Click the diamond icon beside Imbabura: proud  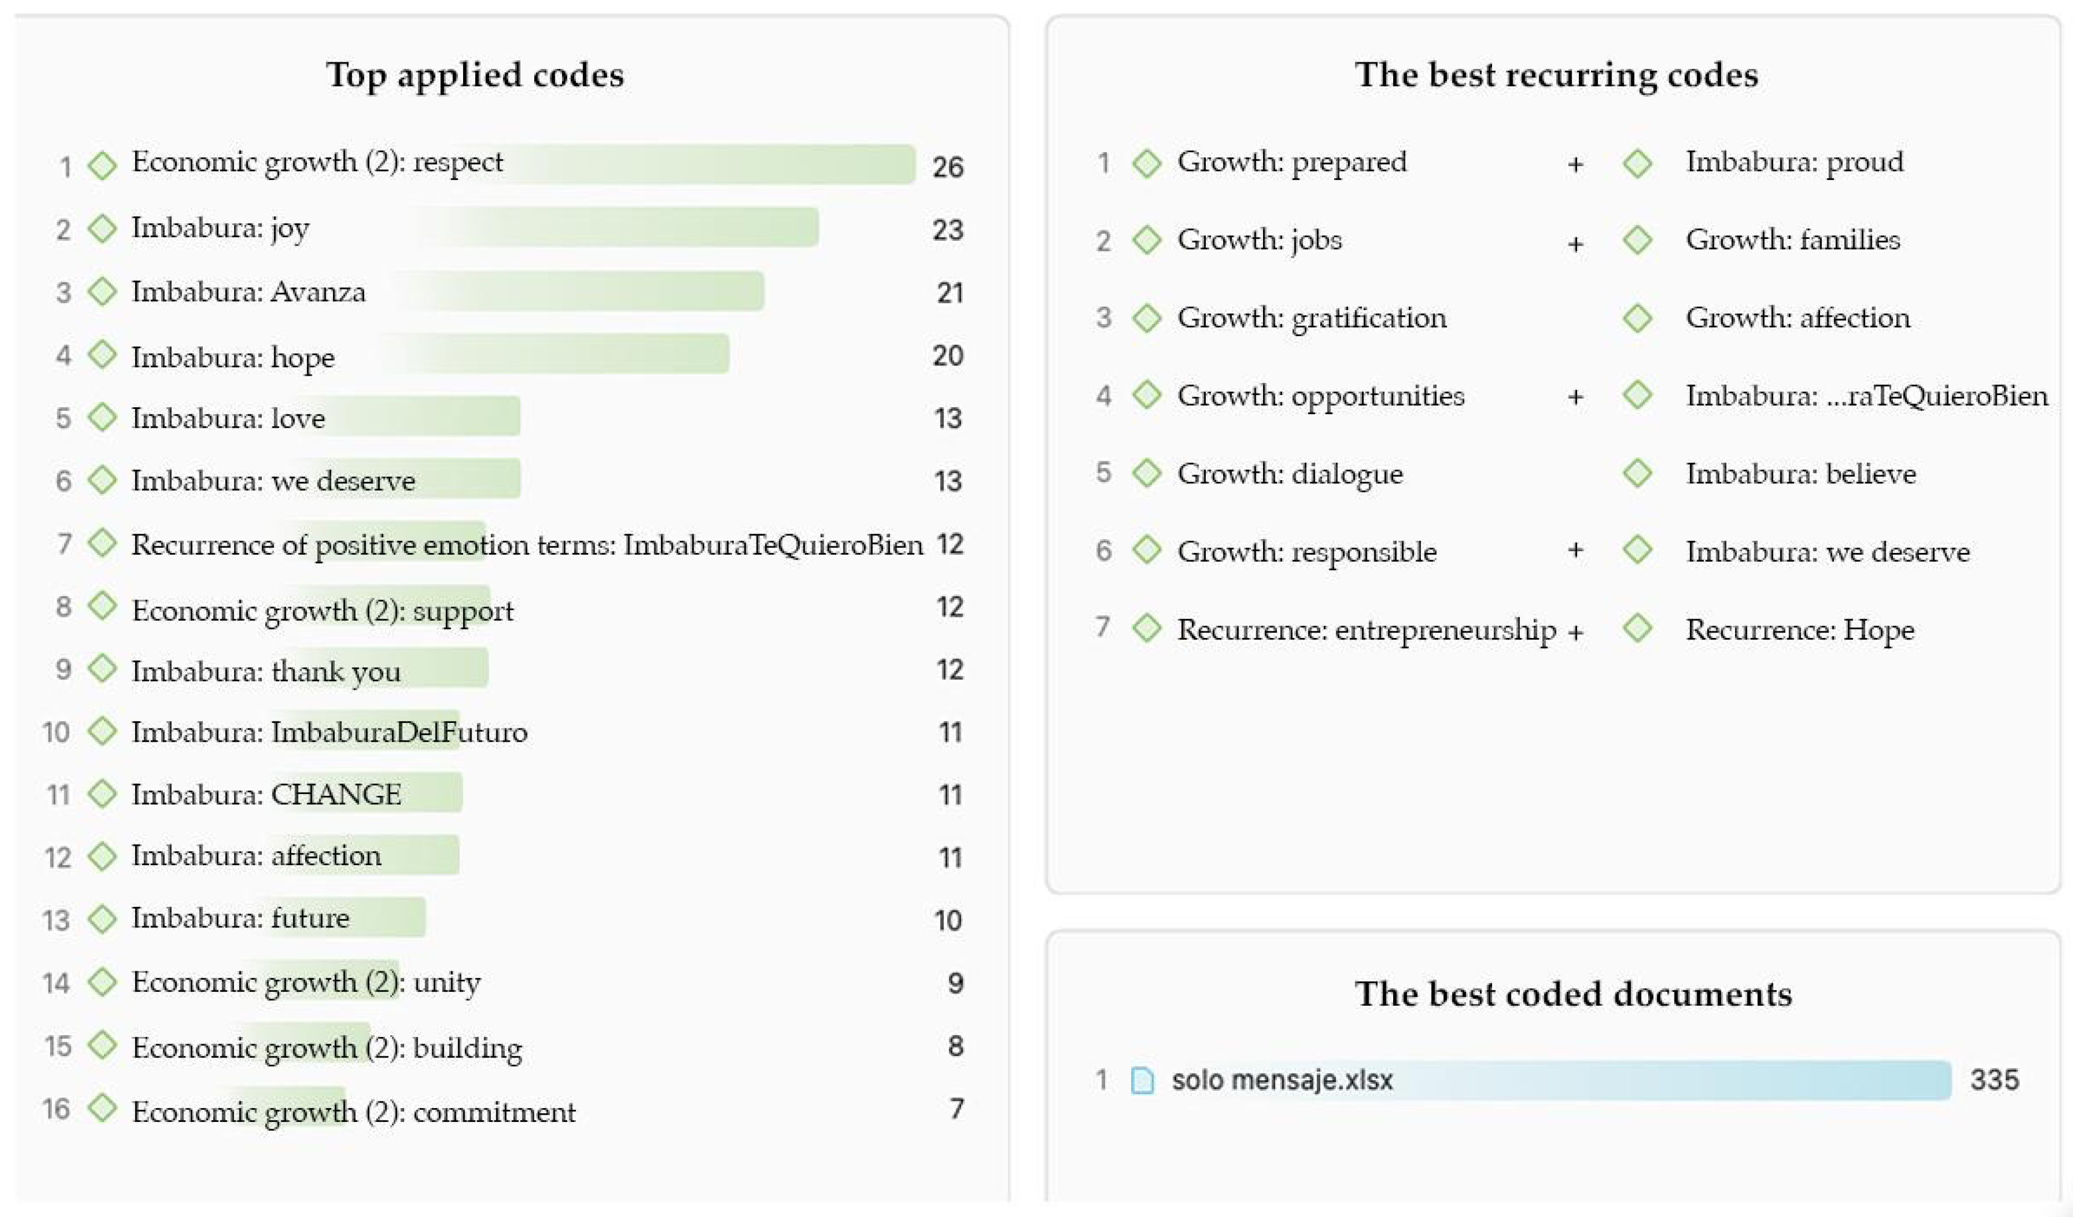[x=1637, y=163]
